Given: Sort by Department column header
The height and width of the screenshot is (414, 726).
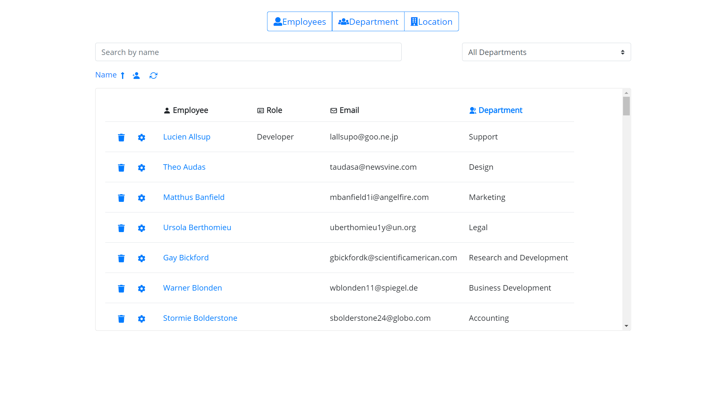Looking at the screenshot, I should click(500, 110).
